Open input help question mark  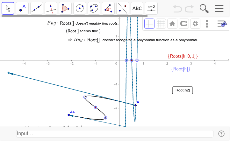pos(221,134)
